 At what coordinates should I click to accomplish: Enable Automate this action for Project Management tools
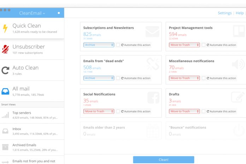(204, 45)
